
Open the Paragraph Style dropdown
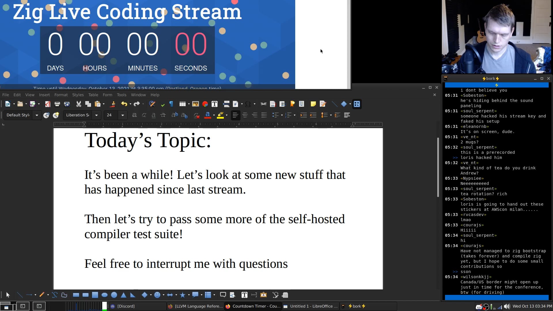(x=37, y=115)
